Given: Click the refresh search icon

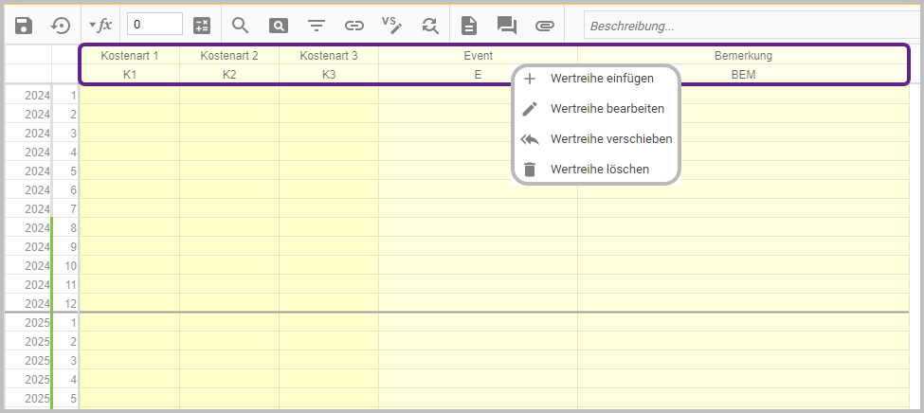Looking at the screenshot, I should 430,26.
